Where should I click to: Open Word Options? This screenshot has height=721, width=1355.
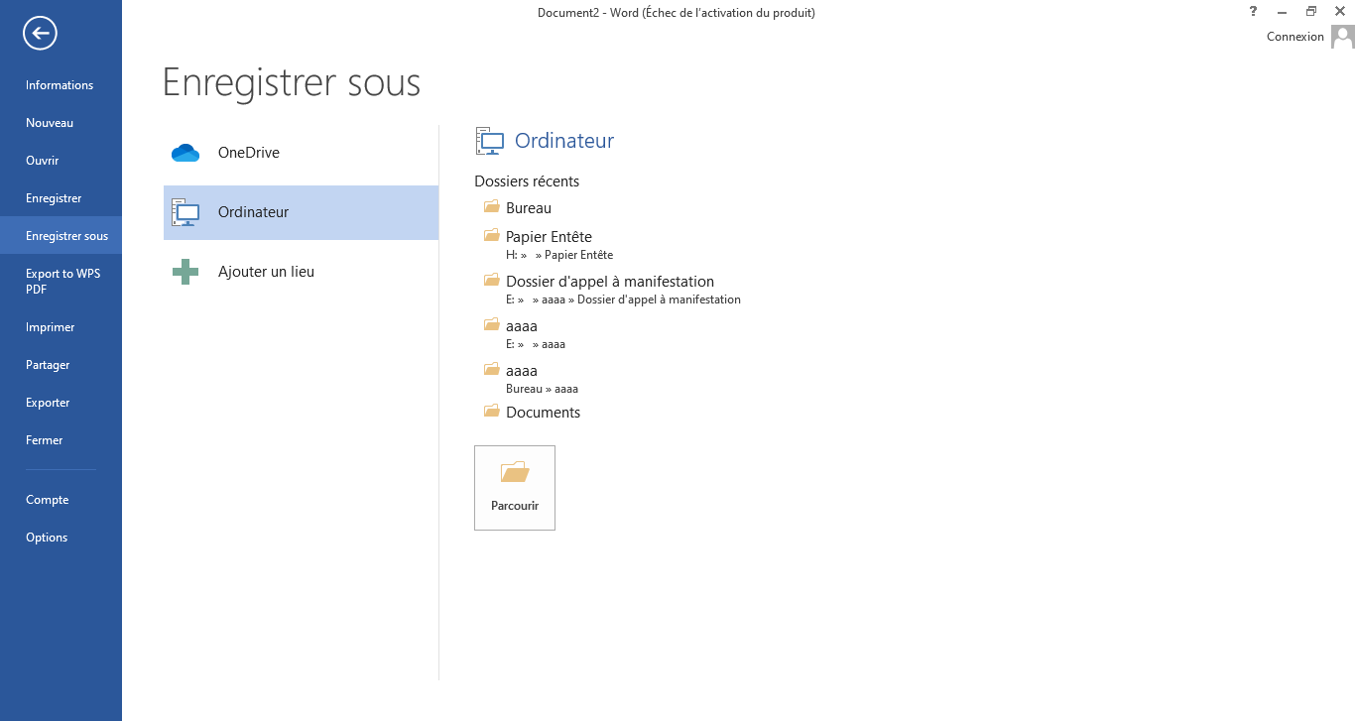(x=61, y=538)
